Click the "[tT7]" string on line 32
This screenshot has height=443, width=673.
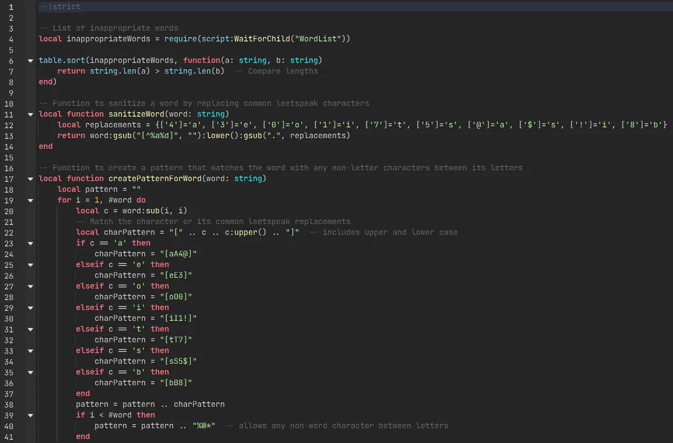tap(176, 339)
